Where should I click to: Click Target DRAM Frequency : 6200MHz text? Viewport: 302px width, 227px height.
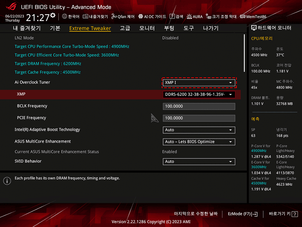point(48,64)
